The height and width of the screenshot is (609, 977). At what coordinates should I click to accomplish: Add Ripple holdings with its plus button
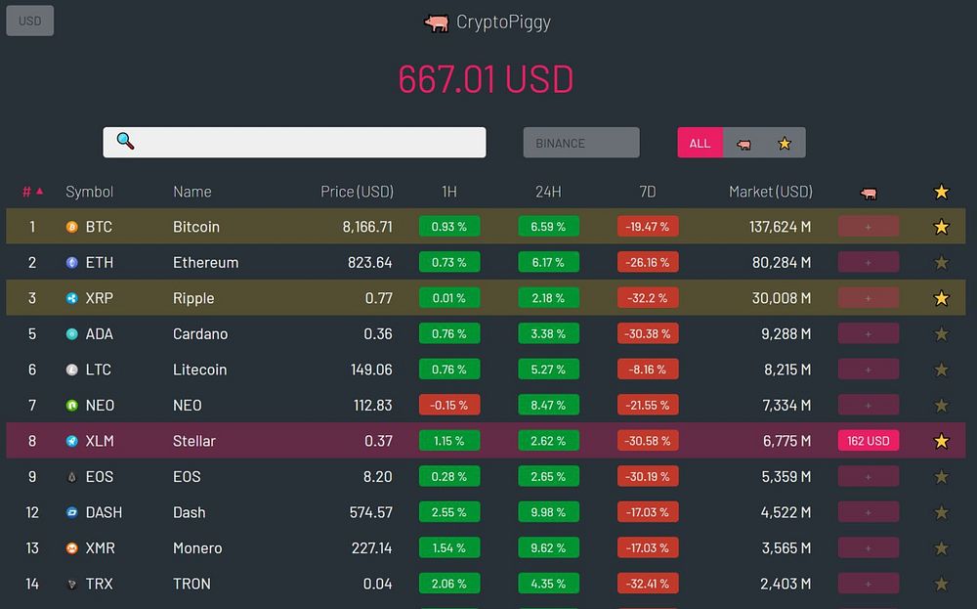coord(868,298)
